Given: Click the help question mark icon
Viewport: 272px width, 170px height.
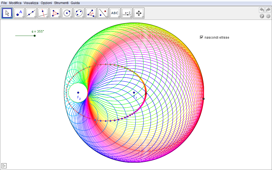Looking at the screenshot, I should pyautogui.click(x=262, y=16).
